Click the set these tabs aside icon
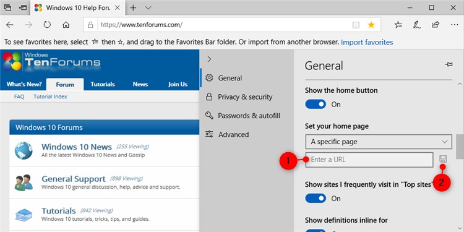 (x=23, y=7)
